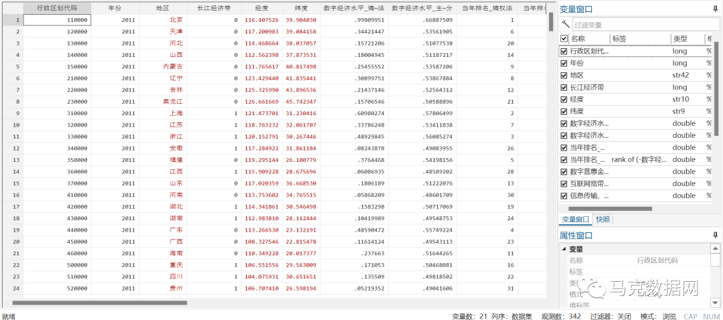The height and width of the screenshot is (320, 723).
Task: Switch to the 变量窗口 tab
Action: coord(576,220)
